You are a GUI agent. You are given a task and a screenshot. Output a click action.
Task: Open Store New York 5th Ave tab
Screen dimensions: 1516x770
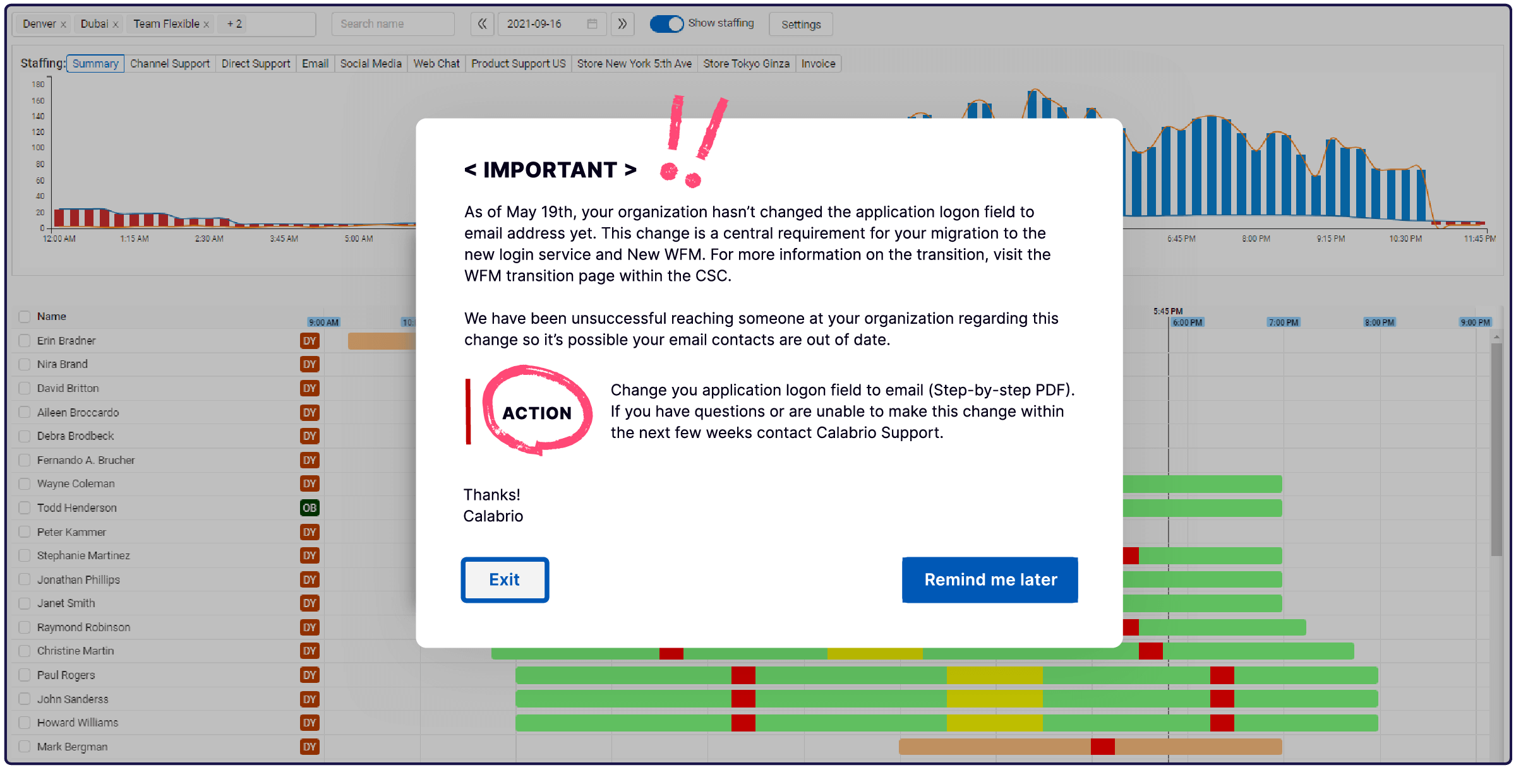coord(634,64)
